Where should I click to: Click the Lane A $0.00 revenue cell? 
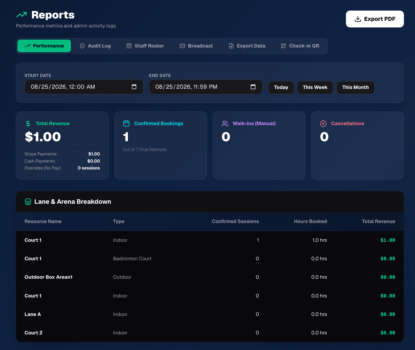pyautogui.click(x=388, y=314)
